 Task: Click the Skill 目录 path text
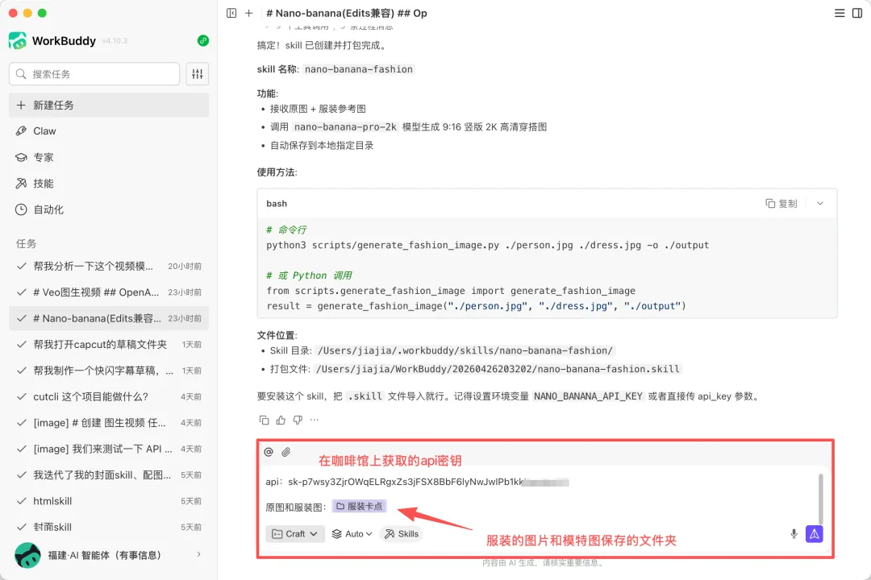tap(465, 350)
